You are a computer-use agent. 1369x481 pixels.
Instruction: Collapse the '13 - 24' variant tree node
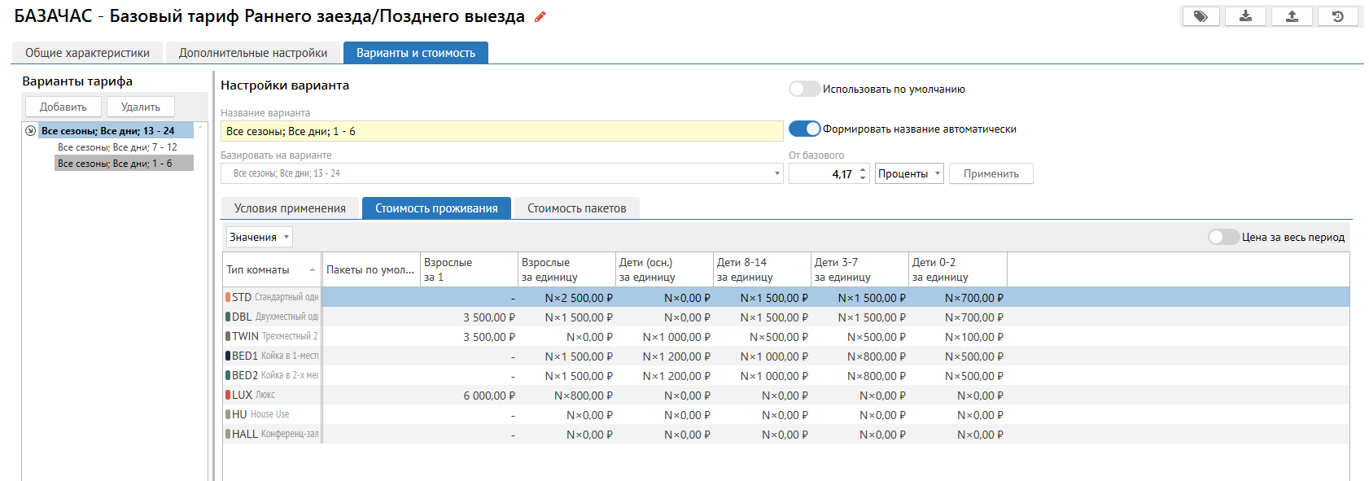point(31,131)
